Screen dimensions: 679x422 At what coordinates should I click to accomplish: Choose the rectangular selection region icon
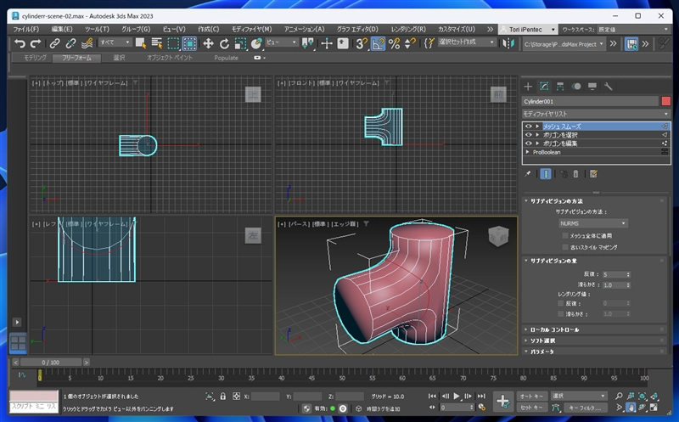pos(173,43)
